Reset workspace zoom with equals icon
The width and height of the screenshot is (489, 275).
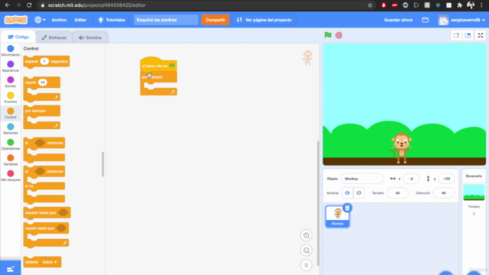point(306,265)
